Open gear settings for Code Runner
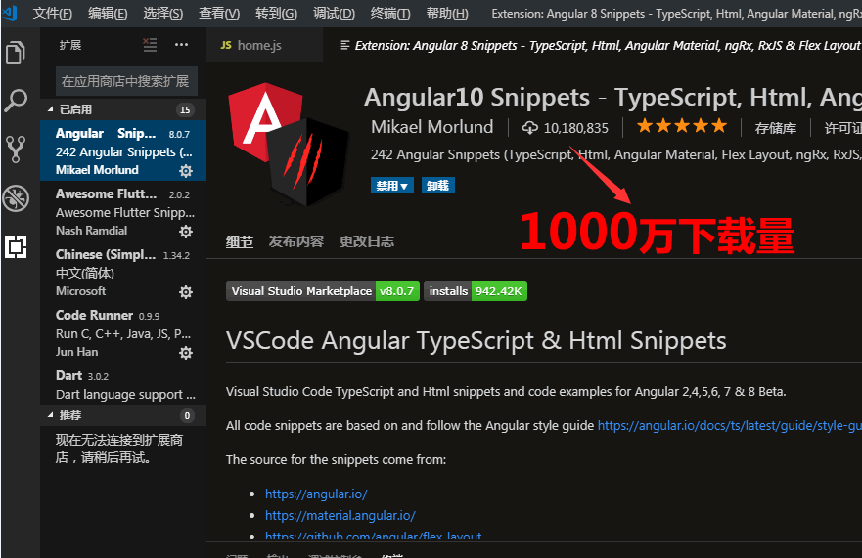Screen dimensions: 862x558 pyautogui.click(x=186, y=353)
